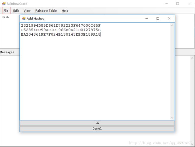This screenshot has width=195, height=147.
Task: Close the Add Hashes dialog
Action: click(x=169, y=19)
